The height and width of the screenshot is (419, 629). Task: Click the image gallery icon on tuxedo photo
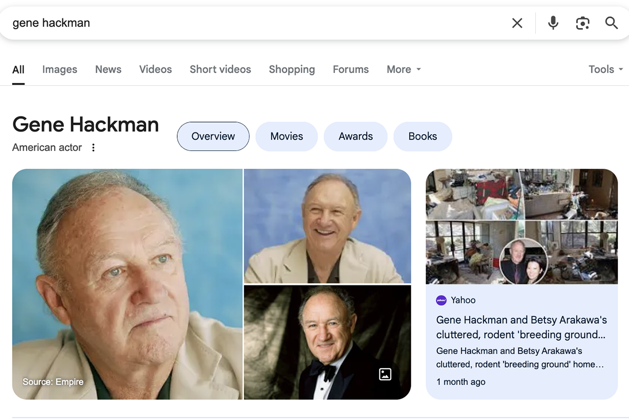(385, 374)
